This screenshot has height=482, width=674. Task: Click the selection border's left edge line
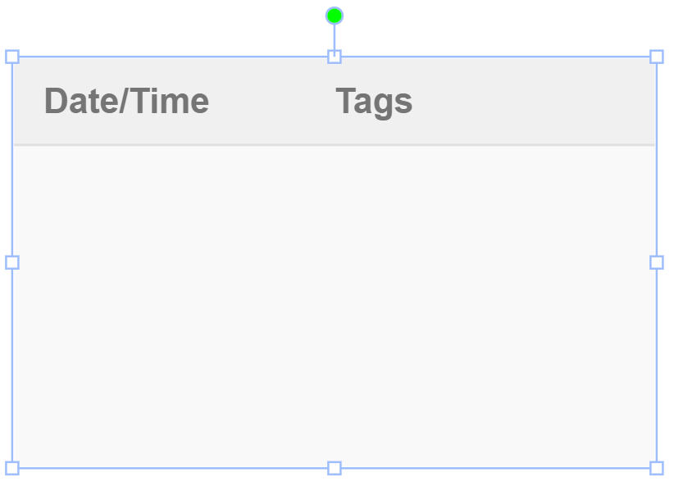click(x=12, y=159)
